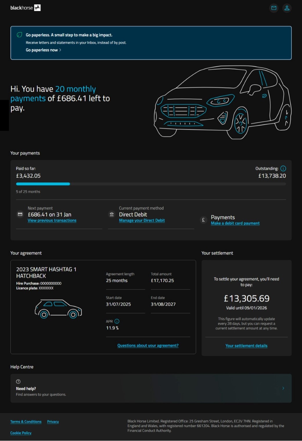Select Make a debit card payment
Screen dimensions: 302x441
pyautogui.click(x=235, y=224)
